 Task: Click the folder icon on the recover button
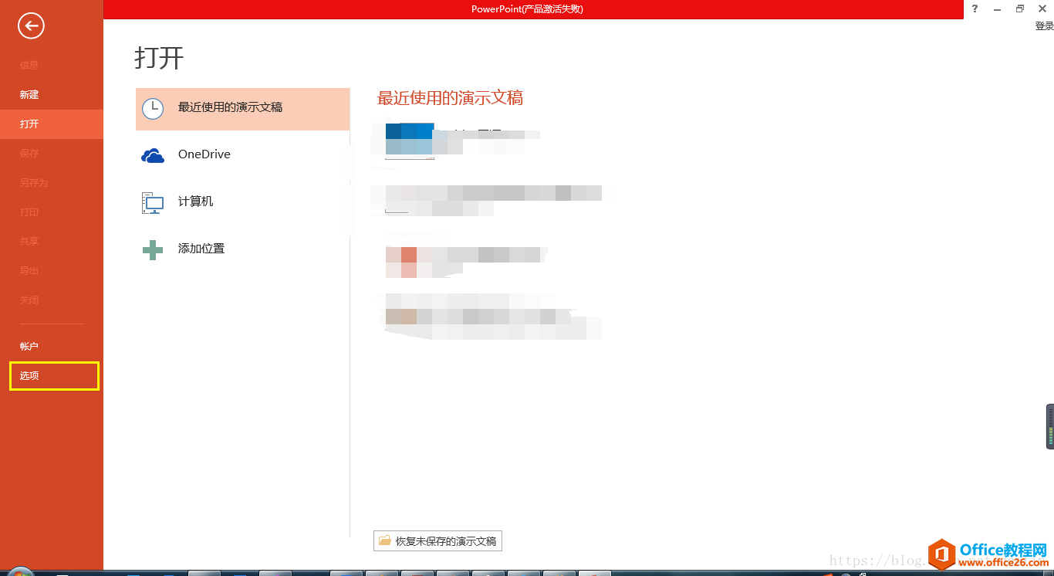pos(385,540)
